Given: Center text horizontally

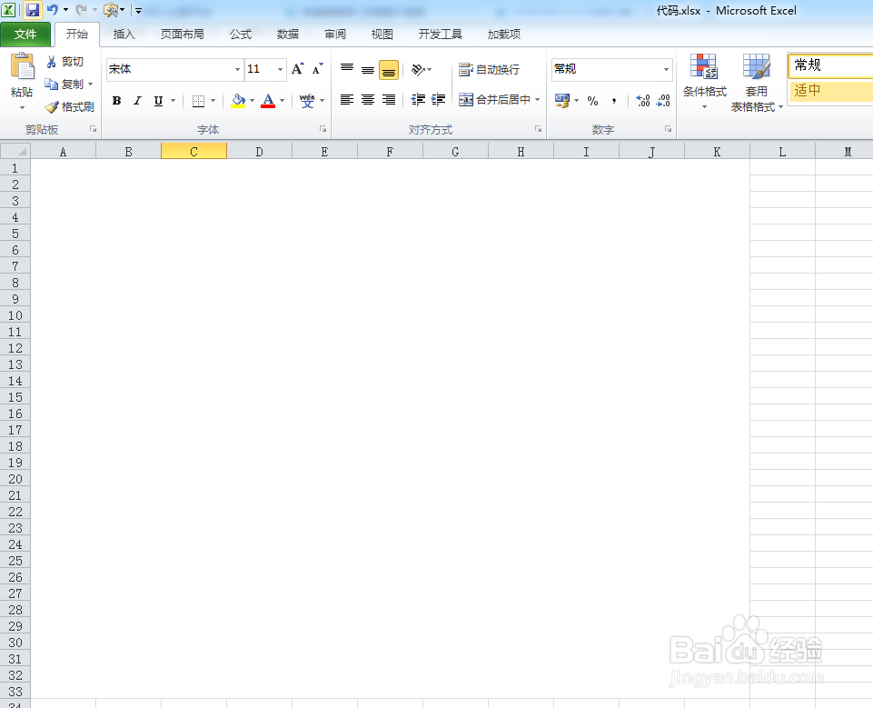Looking at the screenshot, I should (368, 100).
